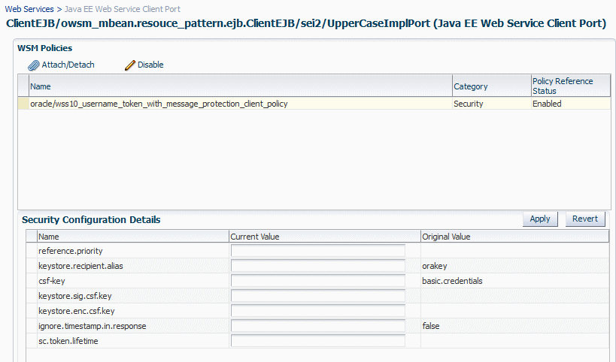Sort policies by the Category column header

point(491,86)
